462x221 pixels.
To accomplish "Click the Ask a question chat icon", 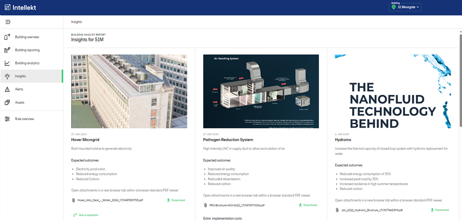I will pos(75,215).
